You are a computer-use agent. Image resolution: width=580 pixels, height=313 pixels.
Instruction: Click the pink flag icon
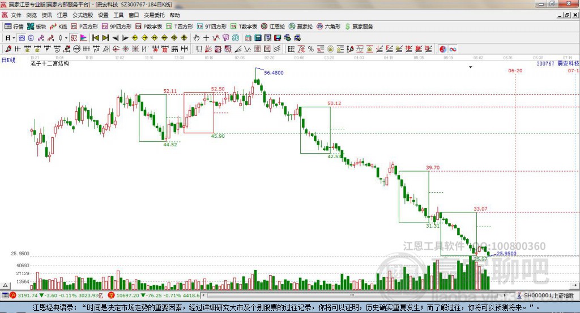[x=84, y=38]
